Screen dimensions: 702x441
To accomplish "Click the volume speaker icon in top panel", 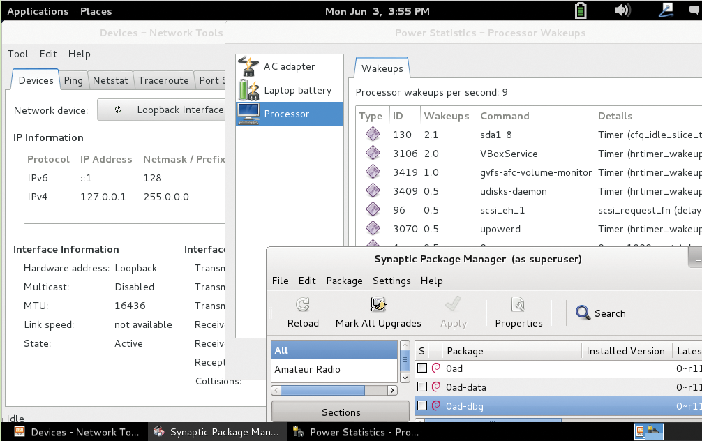I will coord(623,10).
